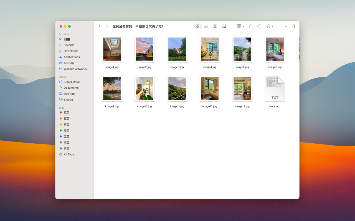Filter by the blue 蓝色 tag
Viewport: 355px width, 221px height.
point(64,136)
